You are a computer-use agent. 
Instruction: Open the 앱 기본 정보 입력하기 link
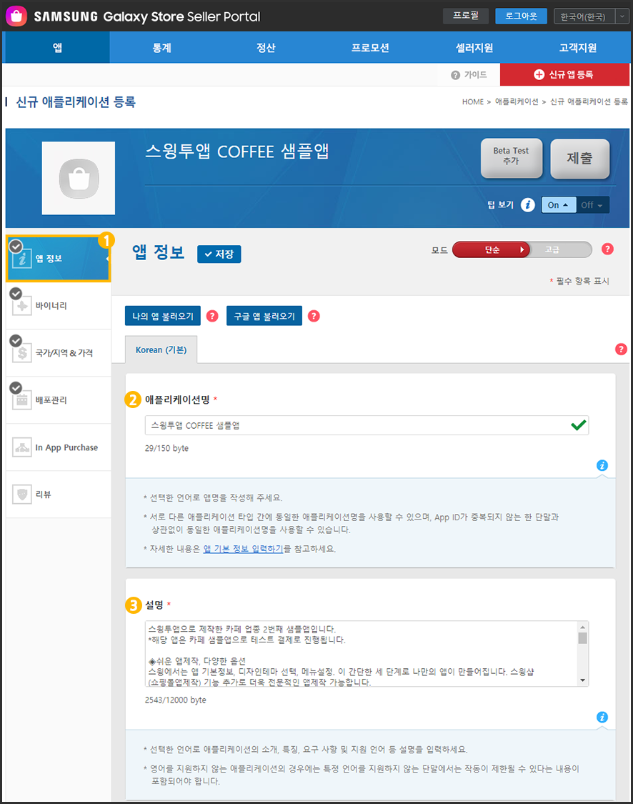(243, 549)
